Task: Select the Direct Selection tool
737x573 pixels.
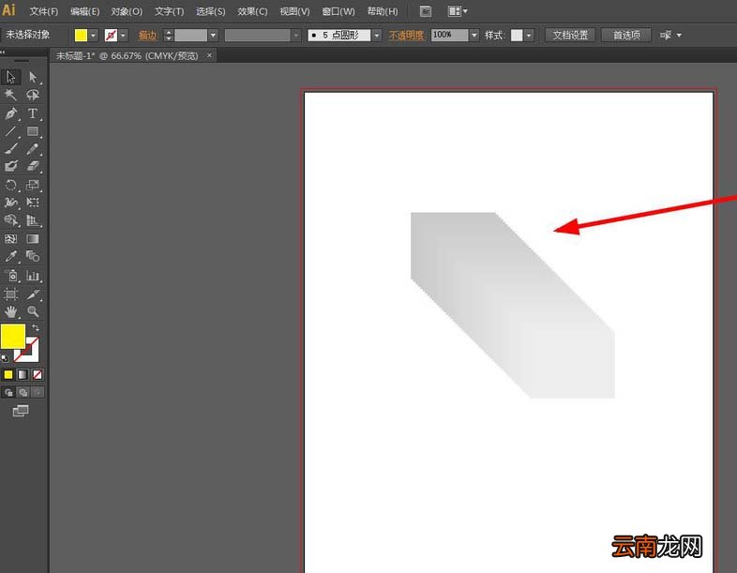Action: [33, 77]
